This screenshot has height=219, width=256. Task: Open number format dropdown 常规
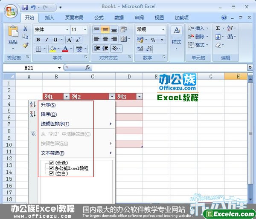(163, 30)
